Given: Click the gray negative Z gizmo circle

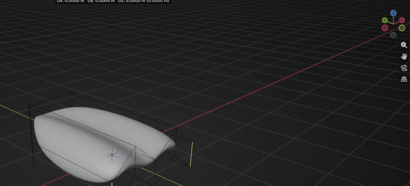Looking at the screenshot, I should tap(393, 35).
